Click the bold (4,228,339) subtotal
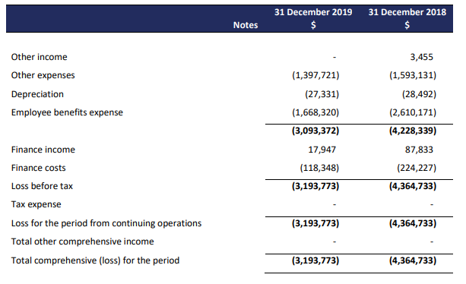 coord(413,131)
